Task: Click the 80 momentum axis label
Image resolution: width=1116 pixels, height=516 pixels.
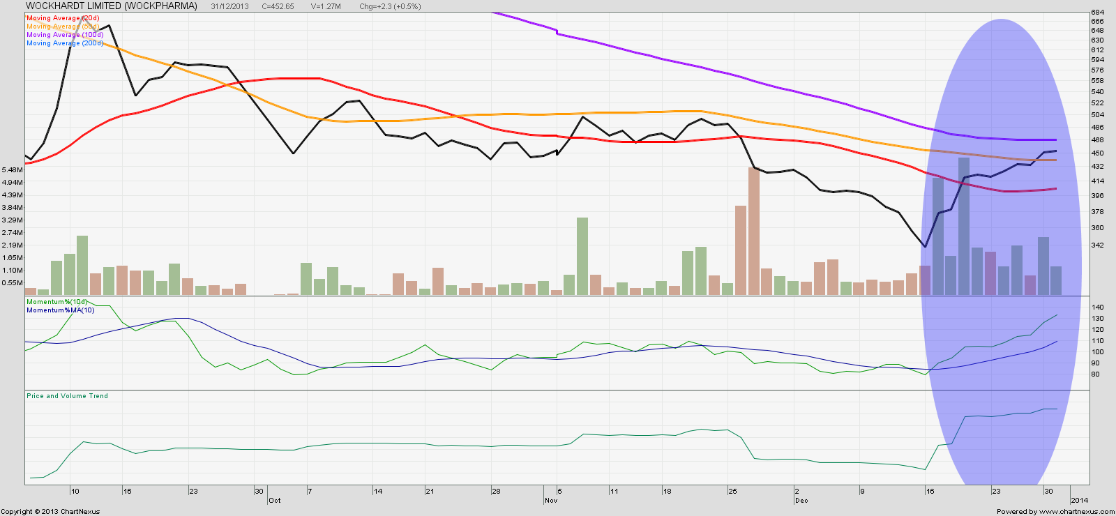Action: pyautogui.click(x=1095, y=374)
